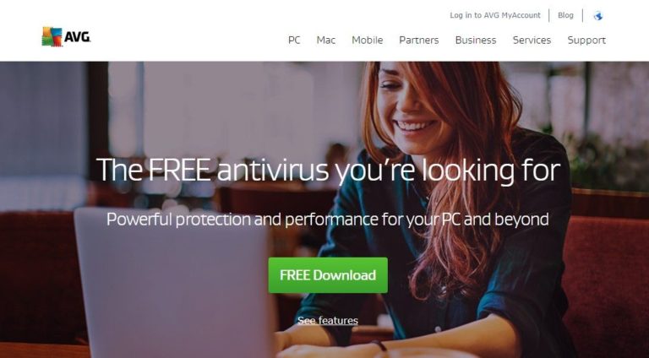Click the bracelet on the woman's wrist
Image resolution: width=649 pixels, height=358 pixels.
(380, 345)
